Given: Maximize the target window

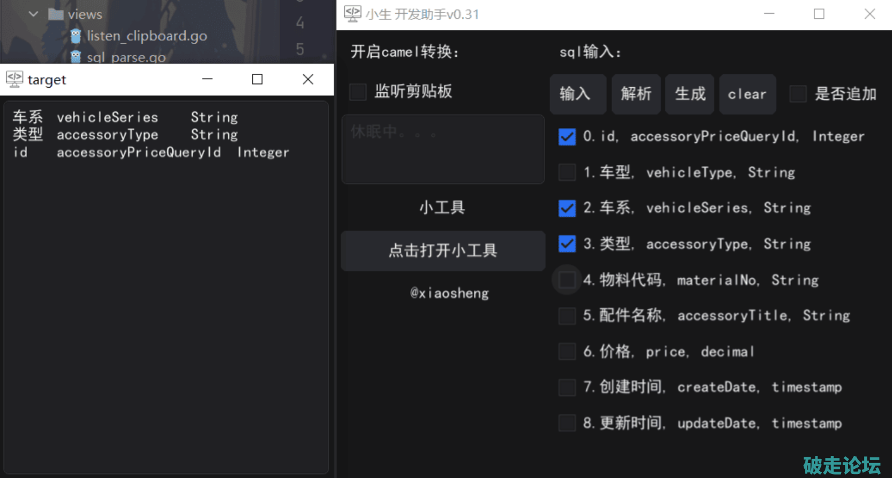Looking at the screenshot, I should (x=257, y=79).
